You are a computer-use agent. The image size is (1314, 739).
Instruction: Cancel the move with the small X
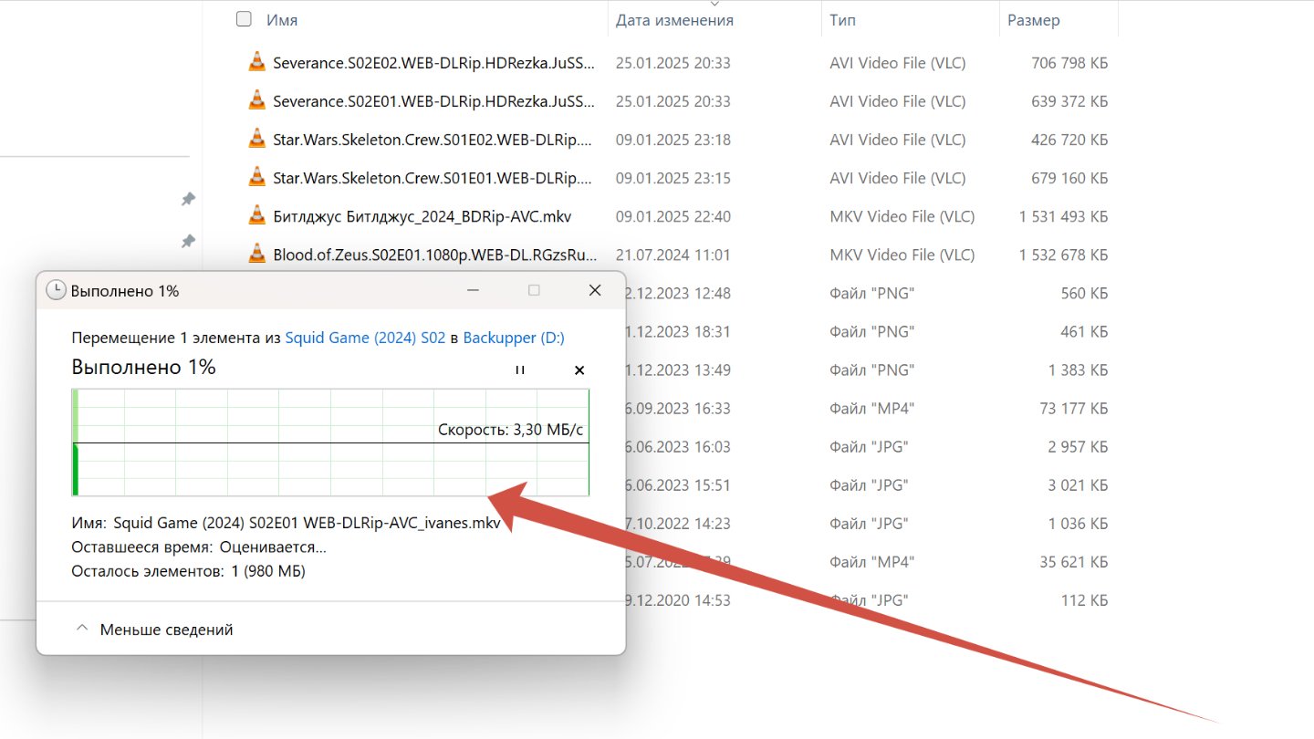(x=579, y=369)
